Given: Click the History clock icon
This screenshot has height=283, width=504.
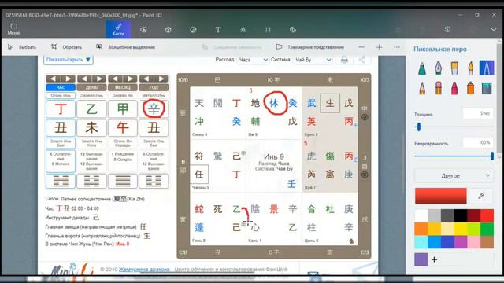Looking at the screenshot, I should [447, 30].
